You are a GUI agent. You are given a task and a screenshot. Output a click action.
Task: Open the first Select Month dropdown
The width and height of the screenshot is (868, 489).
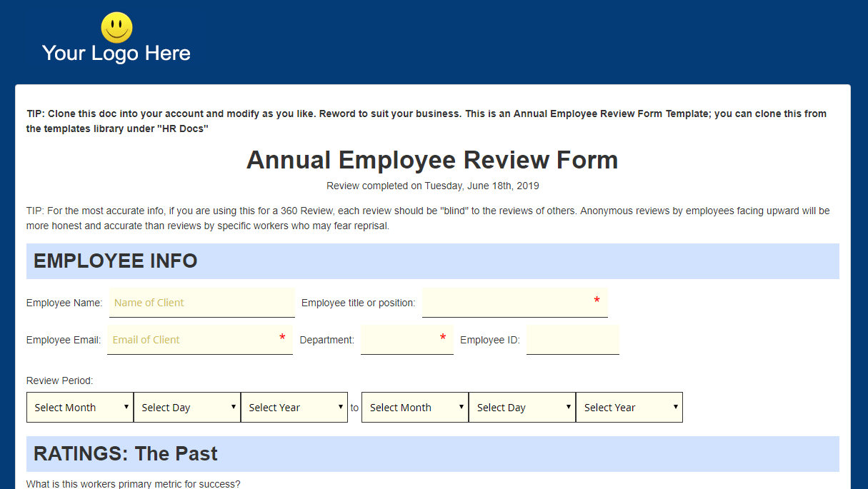coord(79,407)
